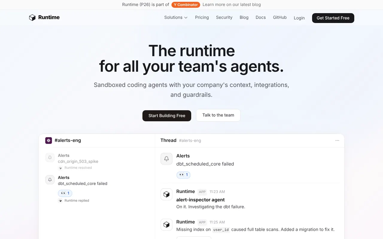Open Learn more on our latest blog
383x239 pixels.
tap(232, 5)
